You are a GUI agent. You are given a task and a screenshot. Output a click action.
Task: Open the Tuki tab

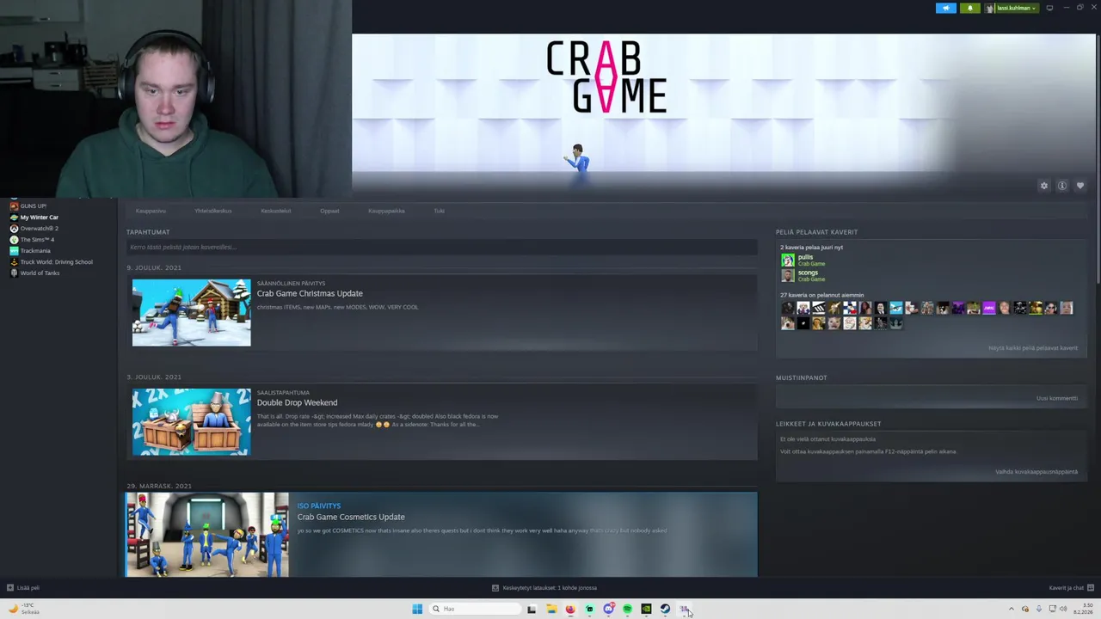439,211
